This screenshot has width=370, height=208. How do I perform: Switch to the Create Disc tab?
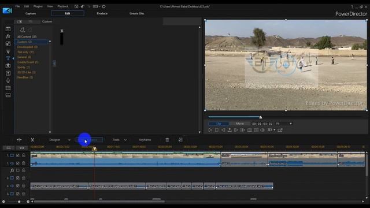[x=137, y=13]
